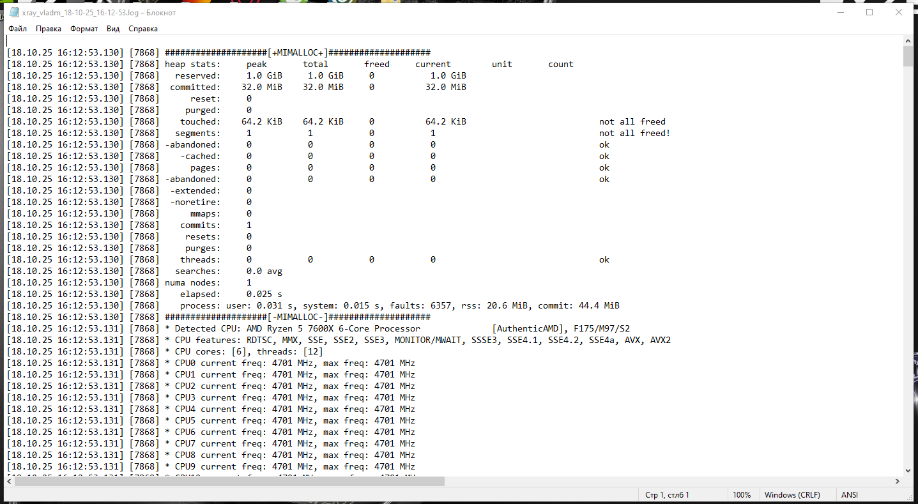Click the Windows (CRLF) status bar indicator
Viewport: 918px width, 504px height.
coord(792,495)
